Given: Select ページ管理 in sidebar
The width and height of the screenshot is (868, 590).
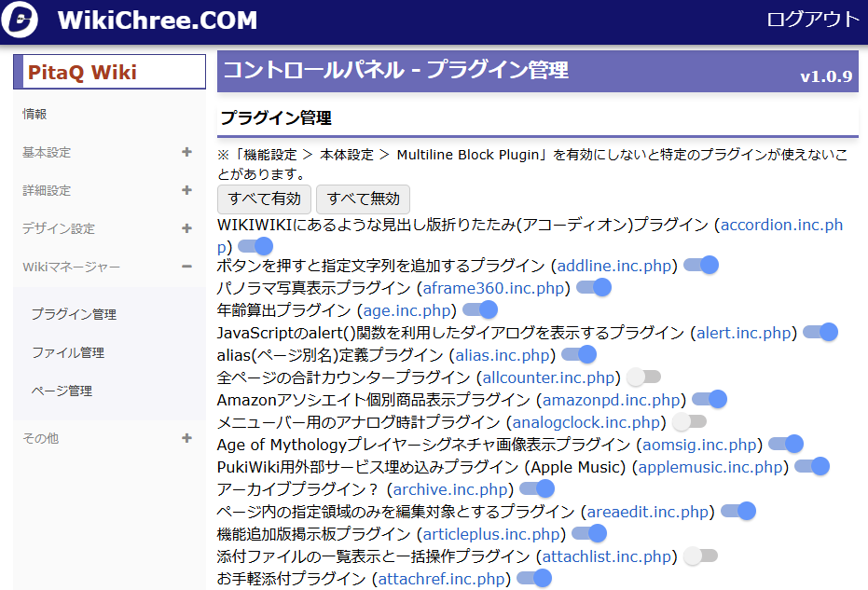Looking at the screenshot, I should [62, 391].
